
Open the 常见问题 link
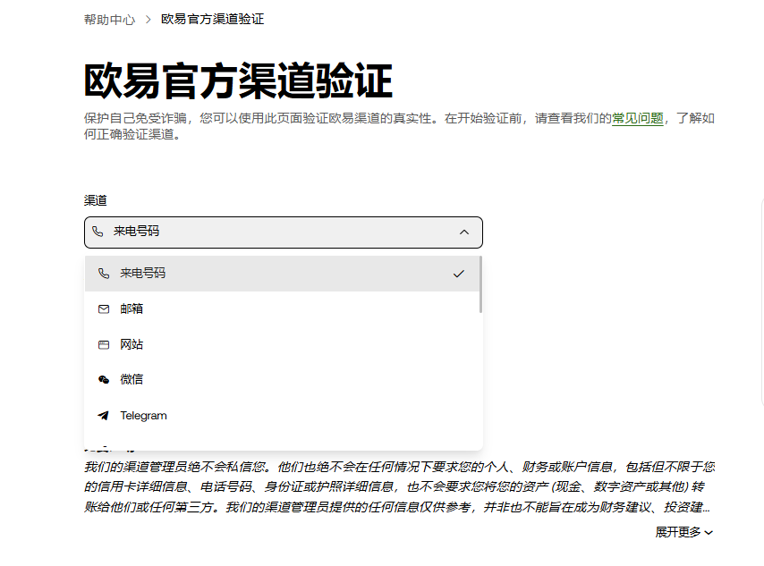pyautogui.click(x=637, y=118)
